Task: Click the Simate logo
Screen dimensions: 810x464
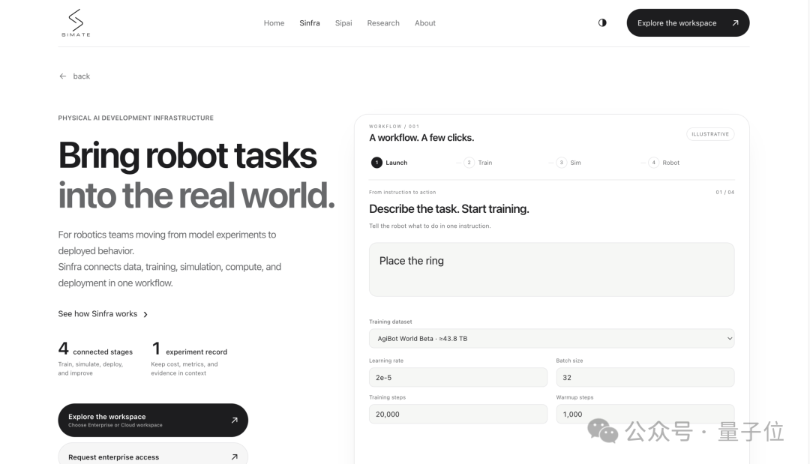Action: (x=76, y=23)
